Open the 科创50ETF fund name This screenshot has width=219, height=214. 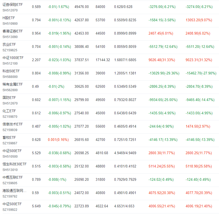pos(11,71)
